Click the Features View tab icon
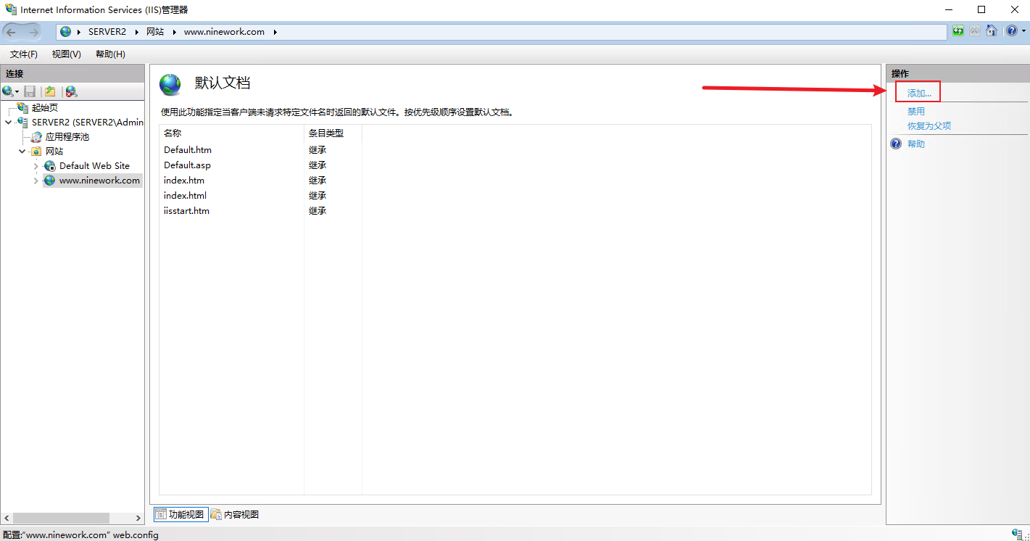This screenshot has height=541, width=1030. point(161,514)
